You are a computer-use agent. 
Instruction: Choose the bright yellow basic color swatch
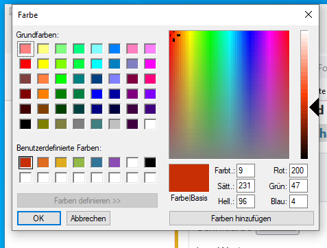tap(43, 64)
